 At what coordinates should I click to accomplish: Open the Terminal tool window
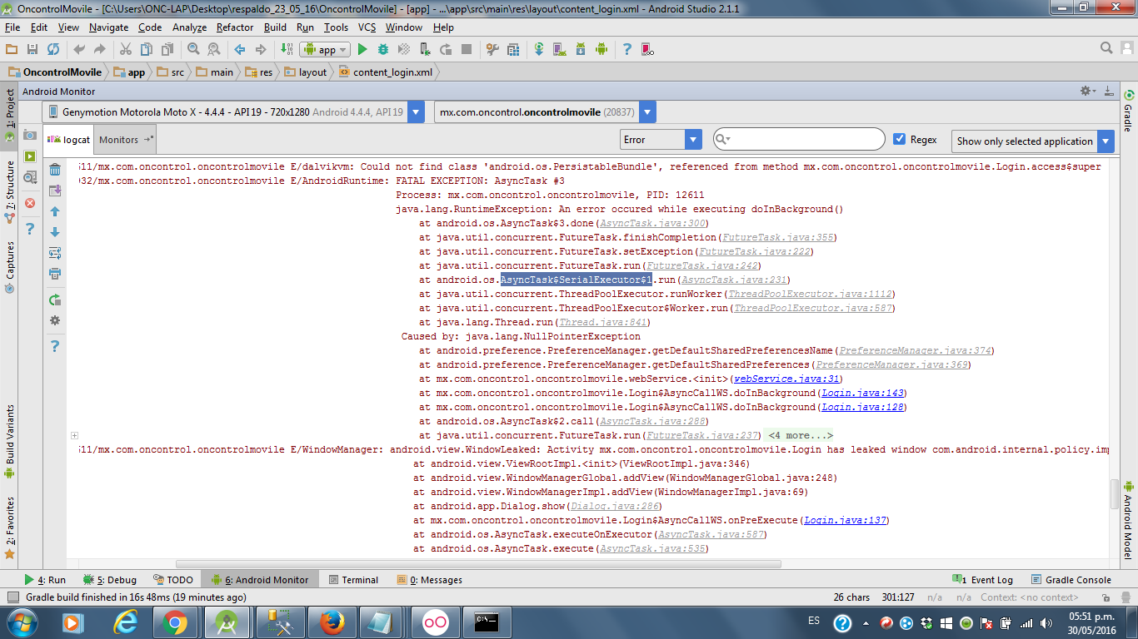pos(353,580)
